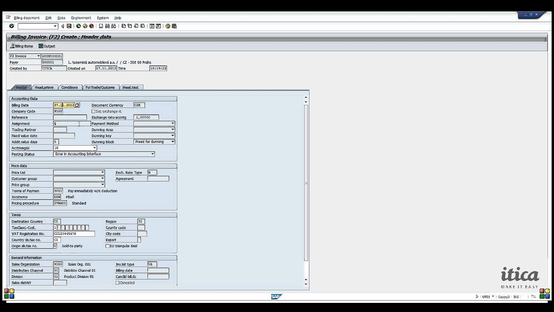Open the VF01 status bar dropdown arrow
The image size is (554, 312).
(493, 297)
